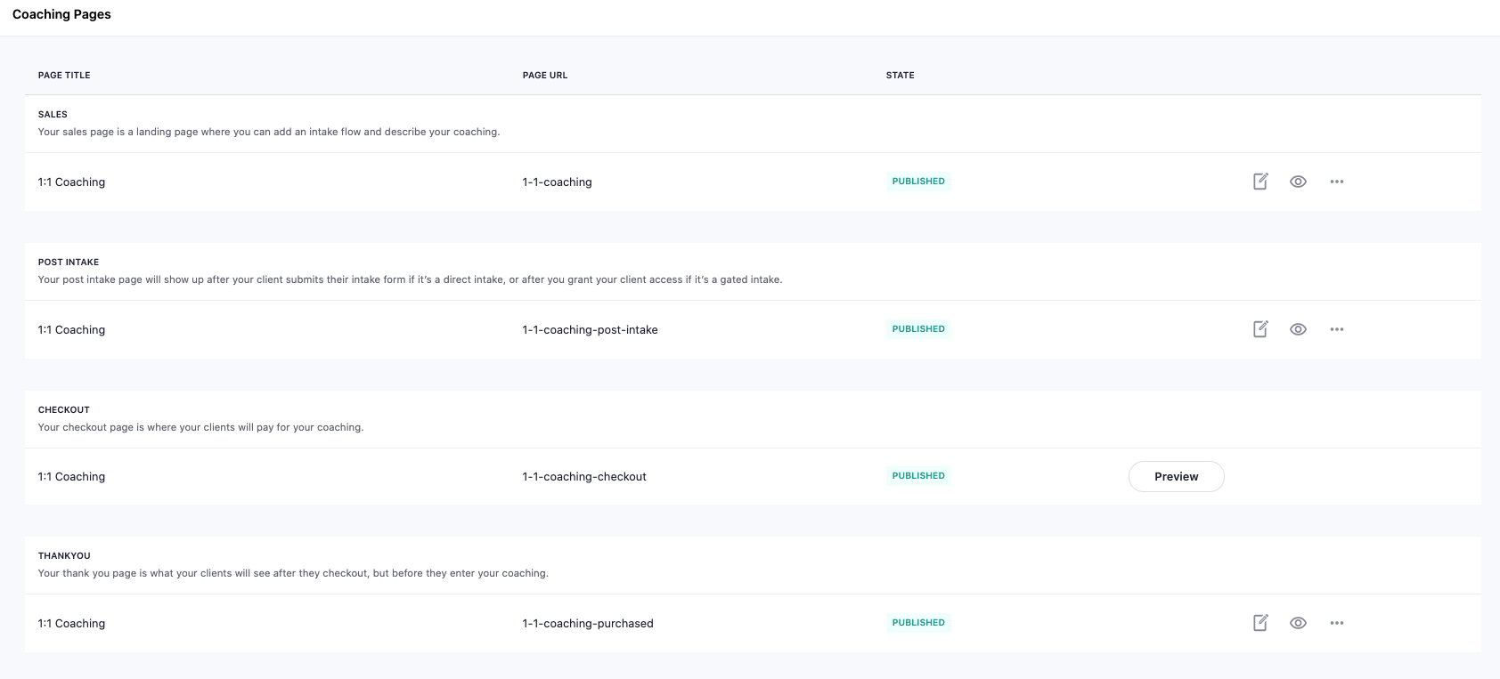1500x679 pixels.
Task: Click the Page Title column header
Action: click(x=64, y=76)
